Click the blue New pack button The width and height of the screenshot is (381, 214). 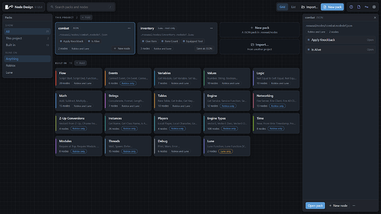coord(332,7)
